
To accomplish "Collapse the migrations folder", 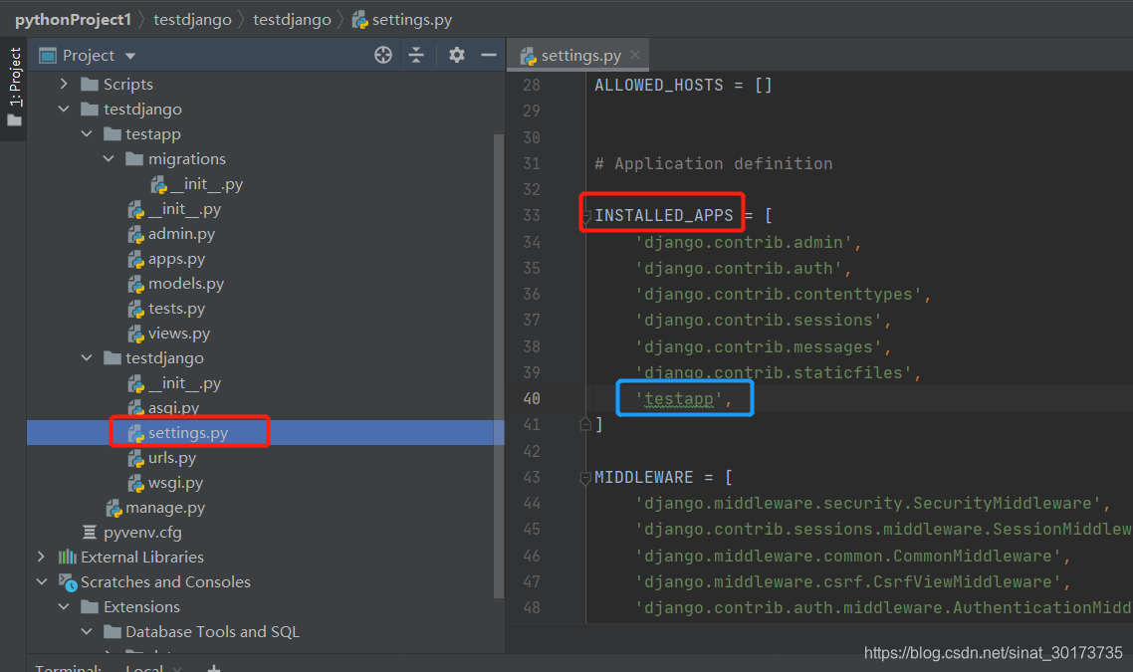I will [110, 158].
